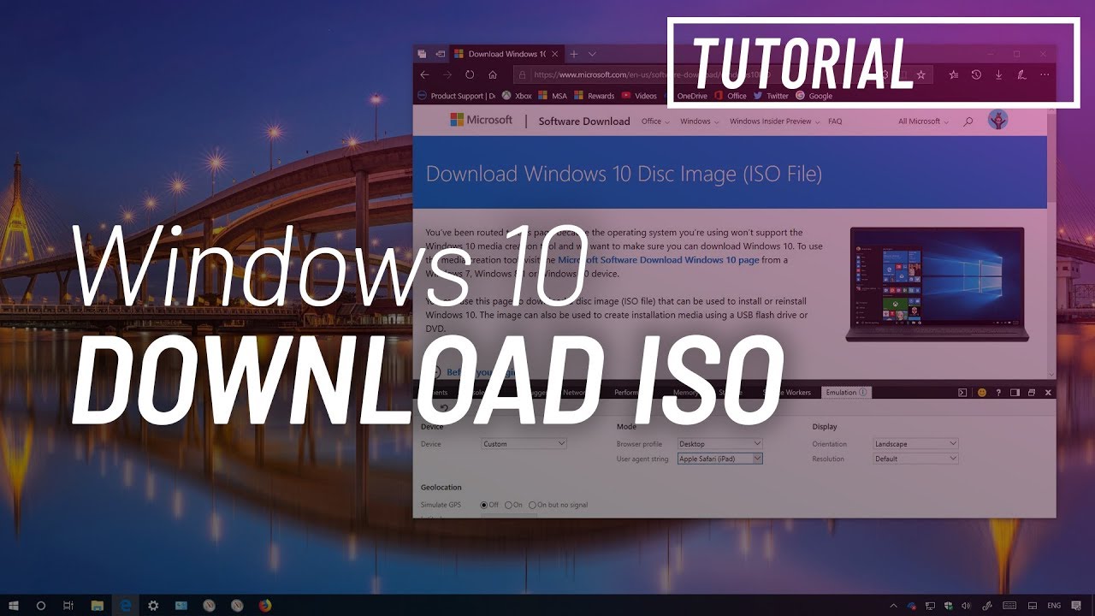This screenshot has width=1095, height=616.
Task: Open the Edge history icon
Action: [x=976, y=74]
